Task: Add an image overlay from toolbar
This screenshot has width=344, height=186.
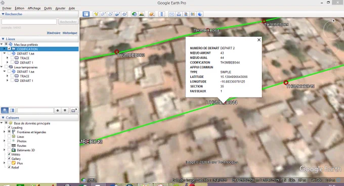Action: pyautogui.click(x=117, y=14)
